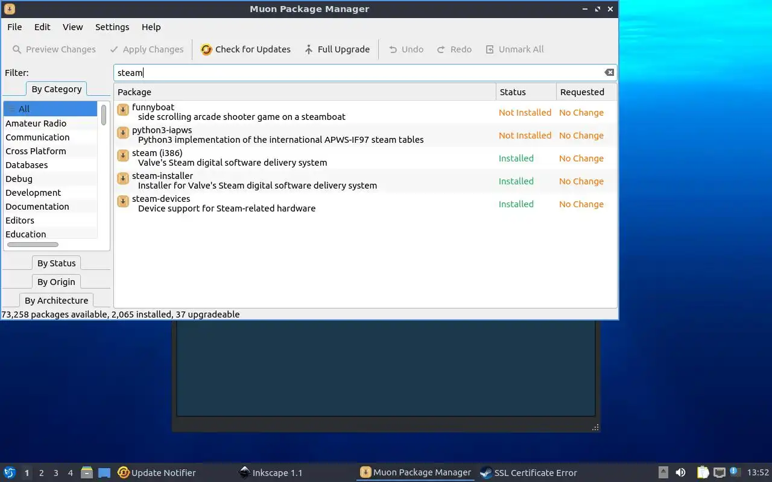The height and width of the screenshot is (482, 772).
Task: Start a Full Upgrade
Action: (x=337, y=49)
